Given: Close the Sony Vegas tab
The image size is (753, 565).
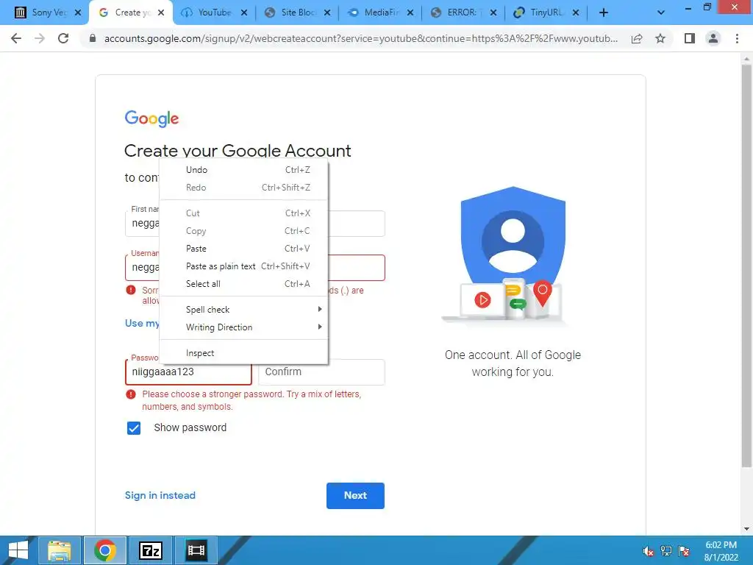Looking at the screenshot, I should coord(78,13).
